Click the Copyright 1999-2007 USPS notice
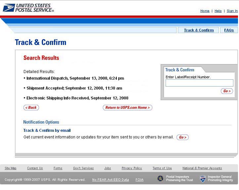Viewport: 239px width, 190px height. click(45, 180)
